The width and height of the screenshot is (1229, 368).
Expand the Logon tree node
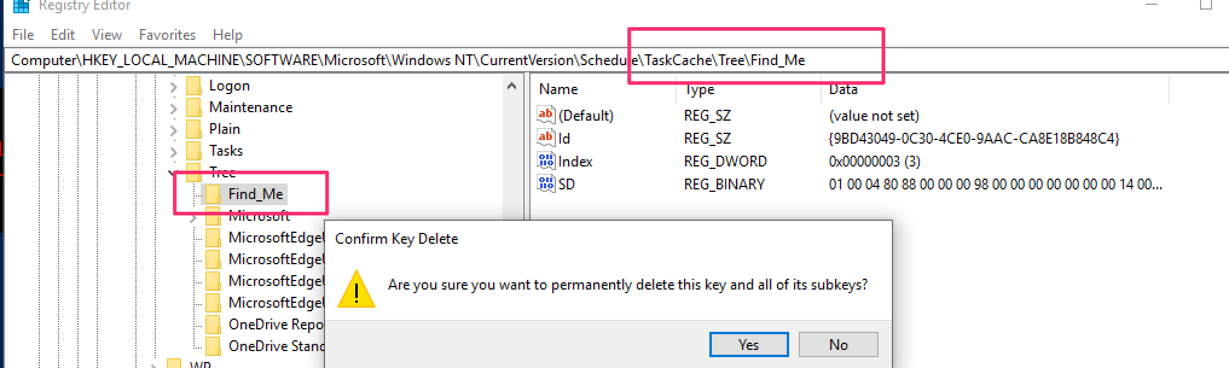coord(173,87)
